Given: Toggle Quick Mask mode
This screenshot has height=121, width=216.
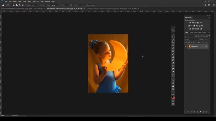Looking at the screenshot, I should click(173, 101).
